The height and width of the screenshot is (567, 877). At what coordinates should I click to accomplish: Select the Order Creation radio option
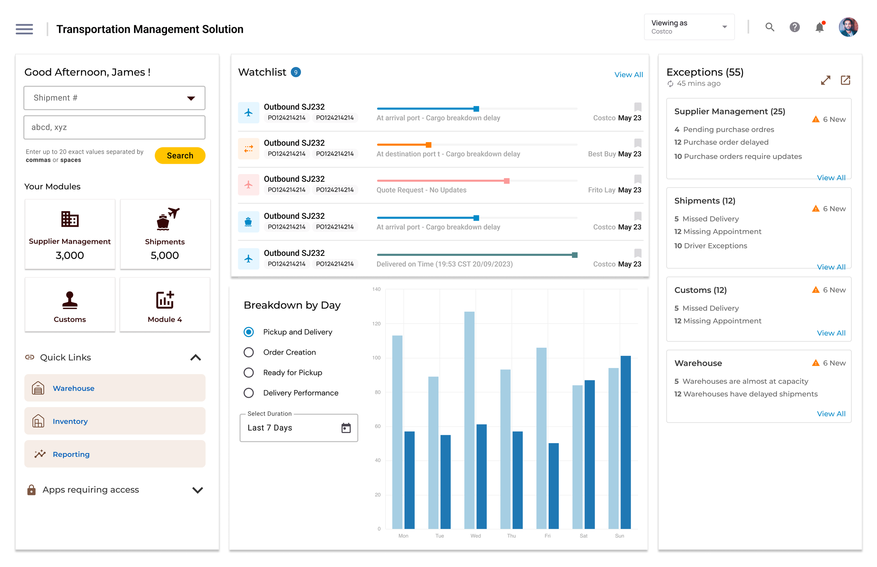(x=249, y=352)
